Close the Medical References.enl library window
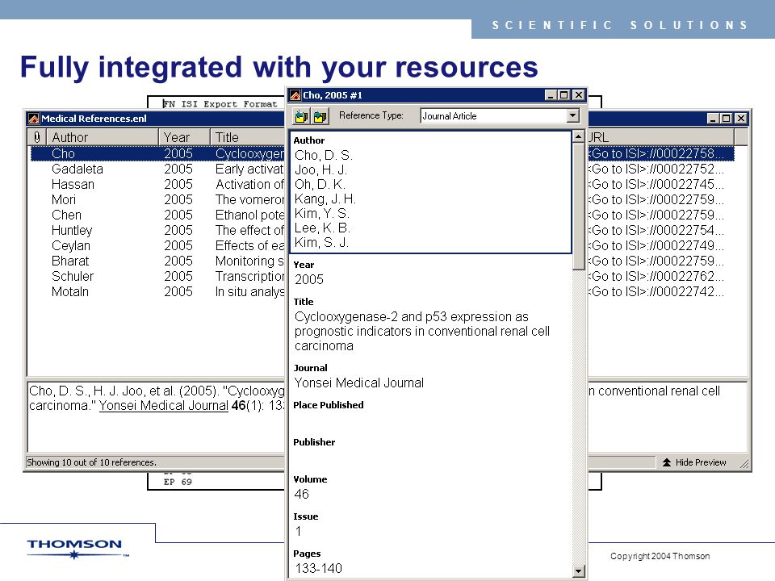 point(740,118)
